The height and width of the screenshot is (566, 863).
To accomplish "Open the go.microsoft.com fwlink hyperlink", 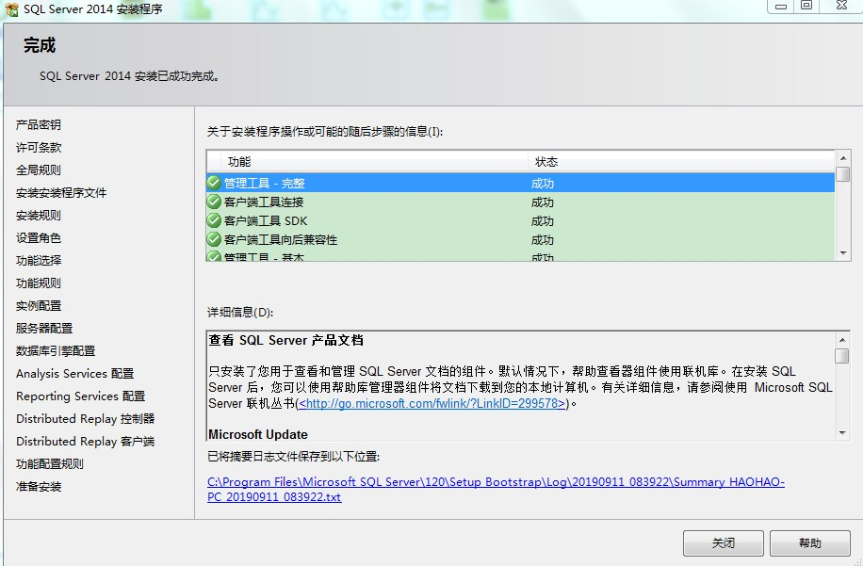I will point(431,403).
